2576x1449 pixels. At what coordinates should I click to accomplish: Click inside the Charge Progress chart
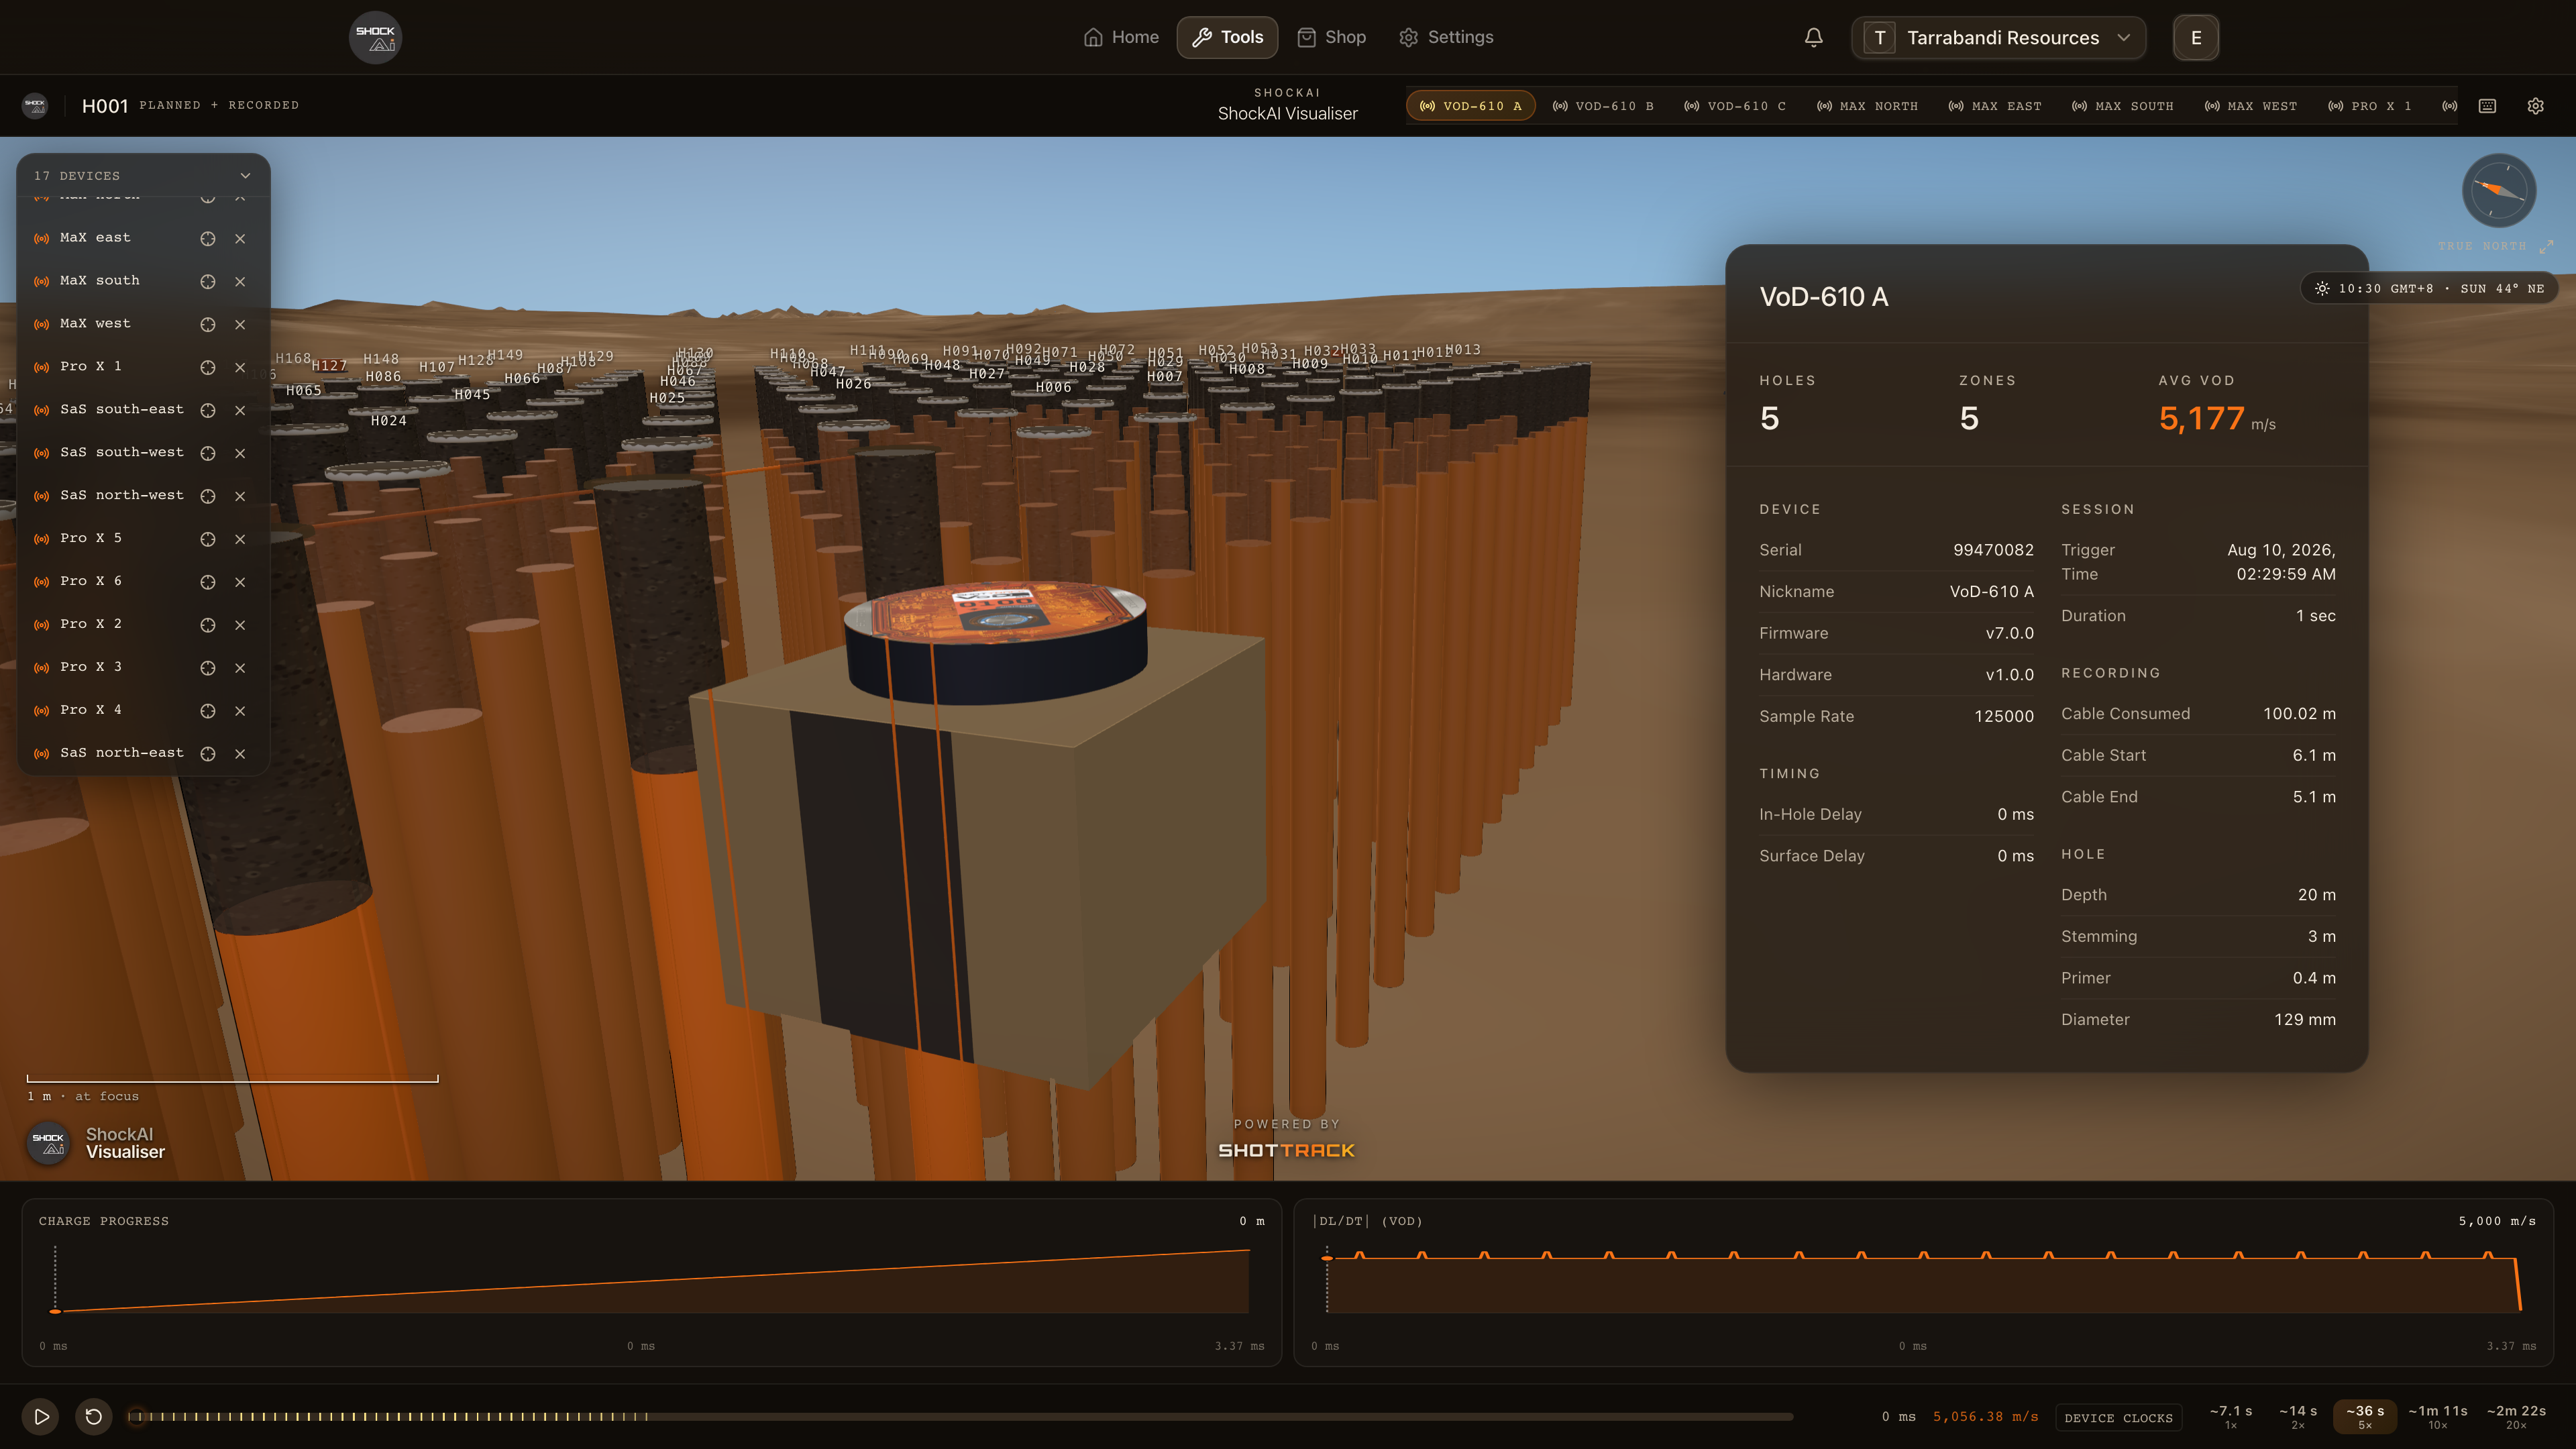tap(652, 1282)
